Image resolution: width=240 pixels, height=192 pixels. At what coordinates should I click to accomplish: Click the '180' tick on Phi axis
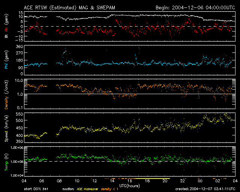[19, 60]
